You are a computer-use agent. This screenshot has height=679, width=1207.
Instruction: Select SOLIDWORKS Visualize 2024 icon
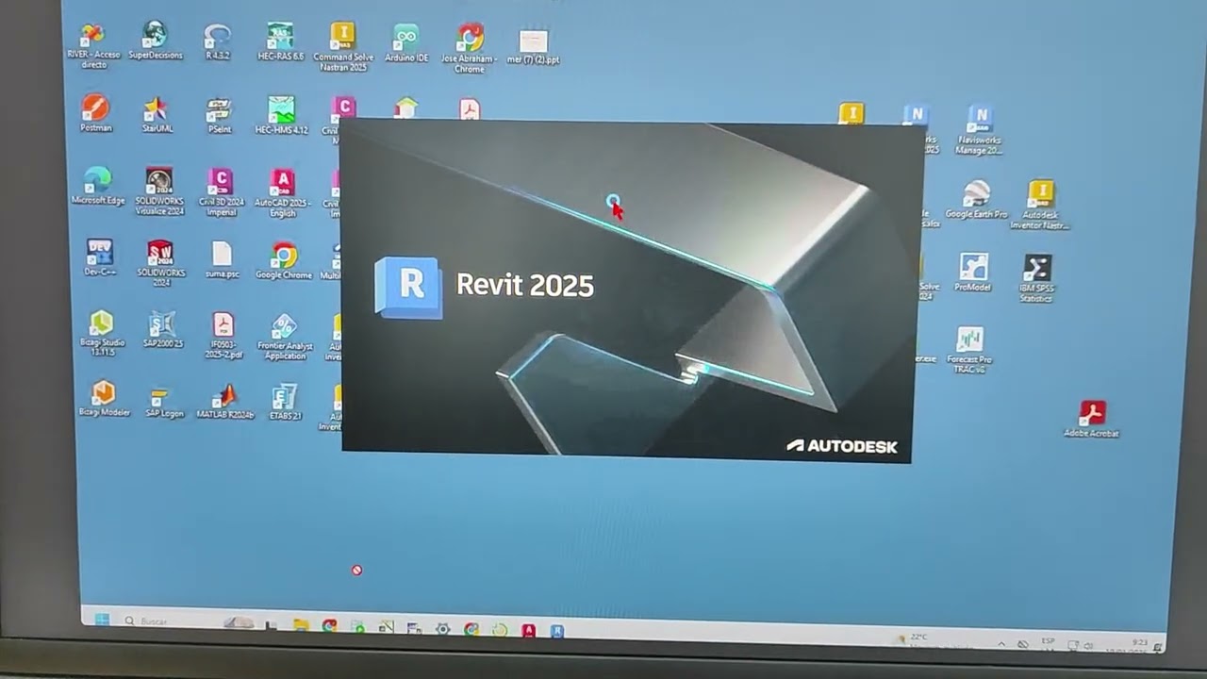pyautogui.click(x=159, y=191)
